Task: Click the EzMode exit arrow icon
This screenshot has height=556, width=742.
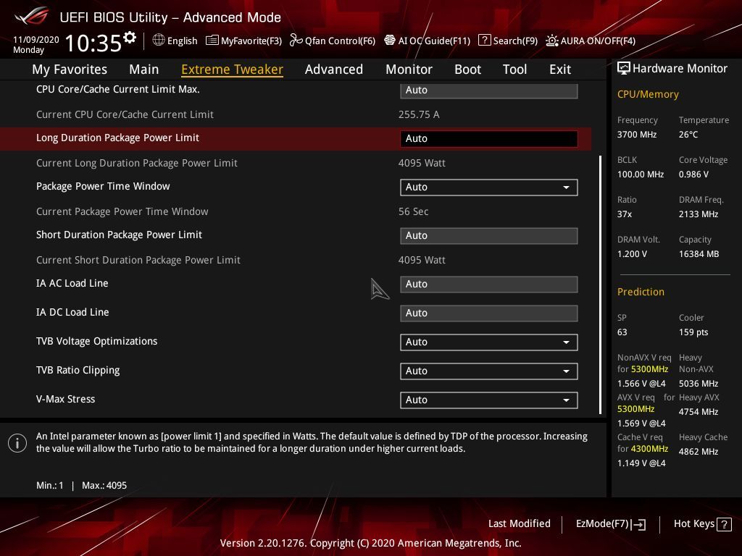Action: (639, 524)
